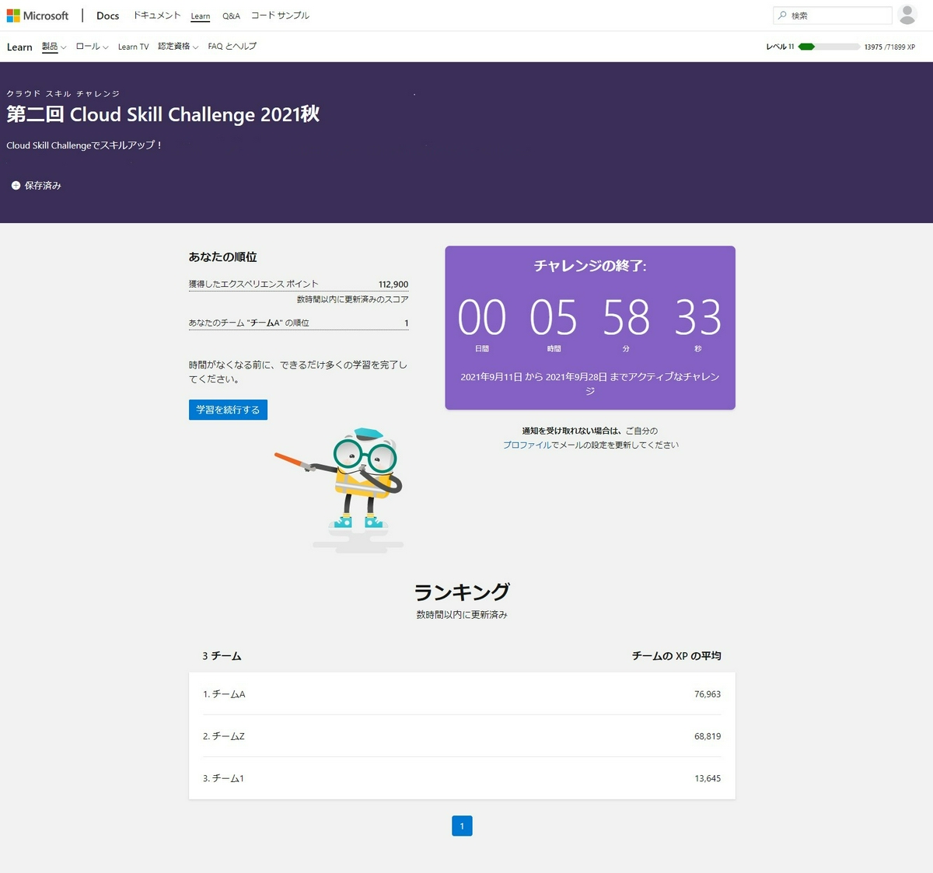Viewport: 933px width, 873px height.
Task: Open Learn TV
Action: (133, 47)
